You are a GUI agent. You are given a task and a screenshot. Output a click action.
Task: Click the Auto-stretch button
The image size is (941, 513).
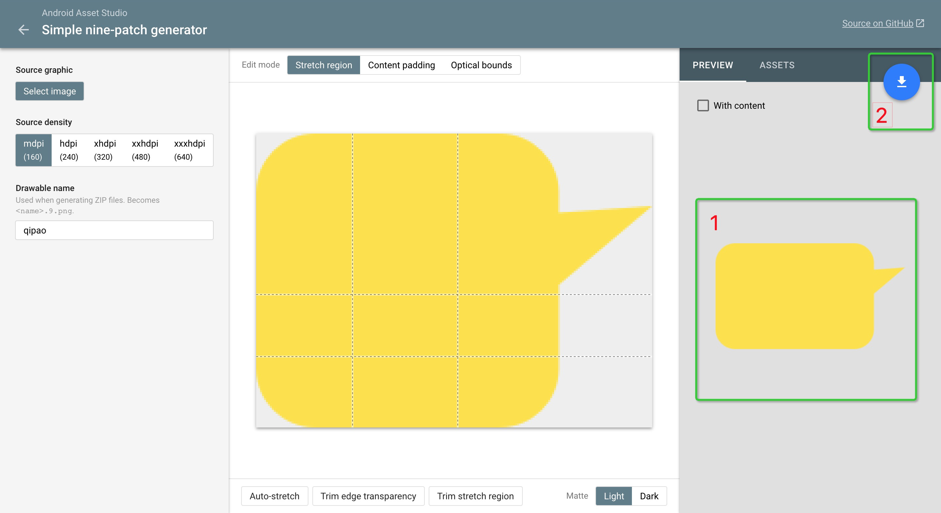tap(274, 496)
